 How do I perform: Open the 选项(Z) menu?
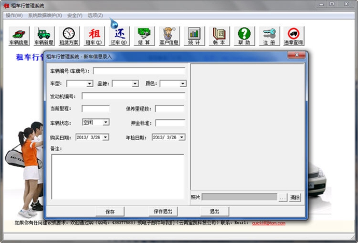pos(95,16)
